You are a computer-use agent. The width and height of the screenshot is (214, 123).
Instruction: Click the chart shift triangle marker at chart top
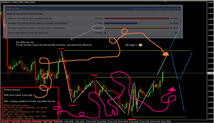tap(165, 2)
